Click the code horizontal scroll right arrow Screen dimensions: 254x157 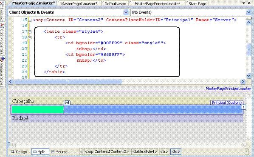coord(243,82)
